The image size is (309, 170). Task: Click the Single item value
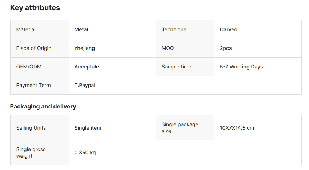[88, 128]
